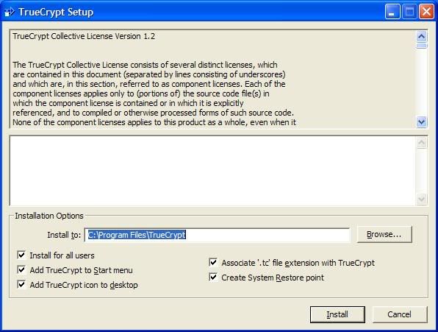Toggle Associate '.tc' file extension option
The width and height of the screenshot is (438, 332).
(x=213, y=262)
